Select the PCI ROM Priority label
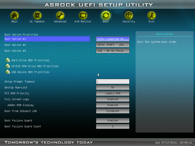 [17, 93]
